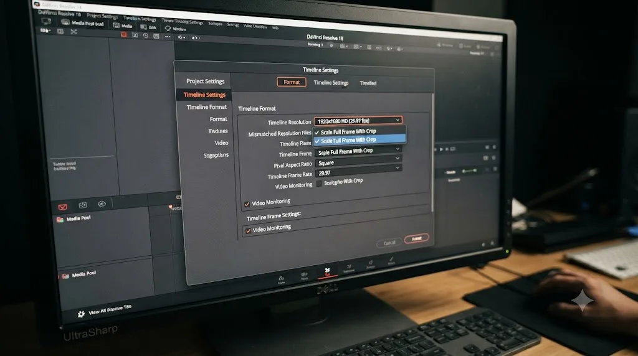The width and height of the screenshot is (638, 356).
Task: Click the gear icon beside View All
Action: pos(81,314)
